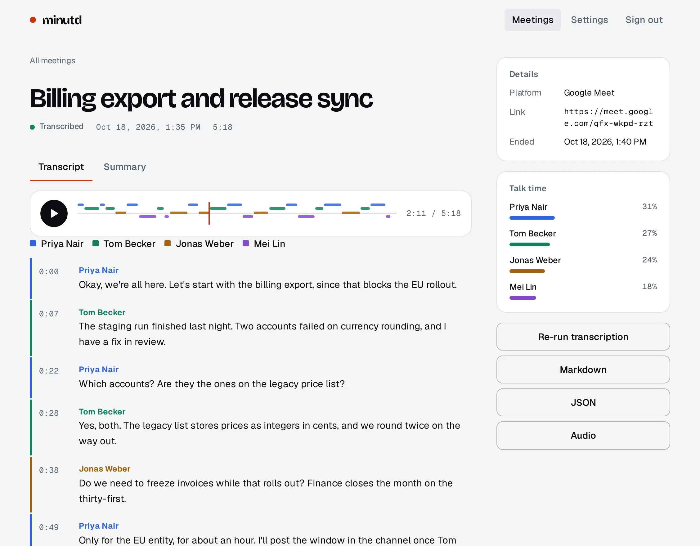The height and width of the screenshot is (546, 700).
Task: Open Settings in the top navigation
Action: click(x=589, y=20)
